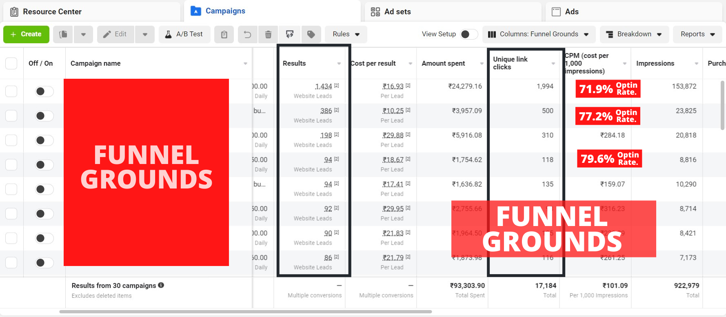726x317 pixels.
Task: Click the Unique link clicks column header
Action: click(x=510, y=63)
